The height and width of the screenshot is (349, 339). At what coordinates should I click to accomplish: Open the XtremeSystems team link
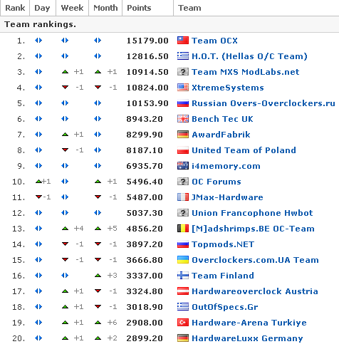tap(228, 88)
